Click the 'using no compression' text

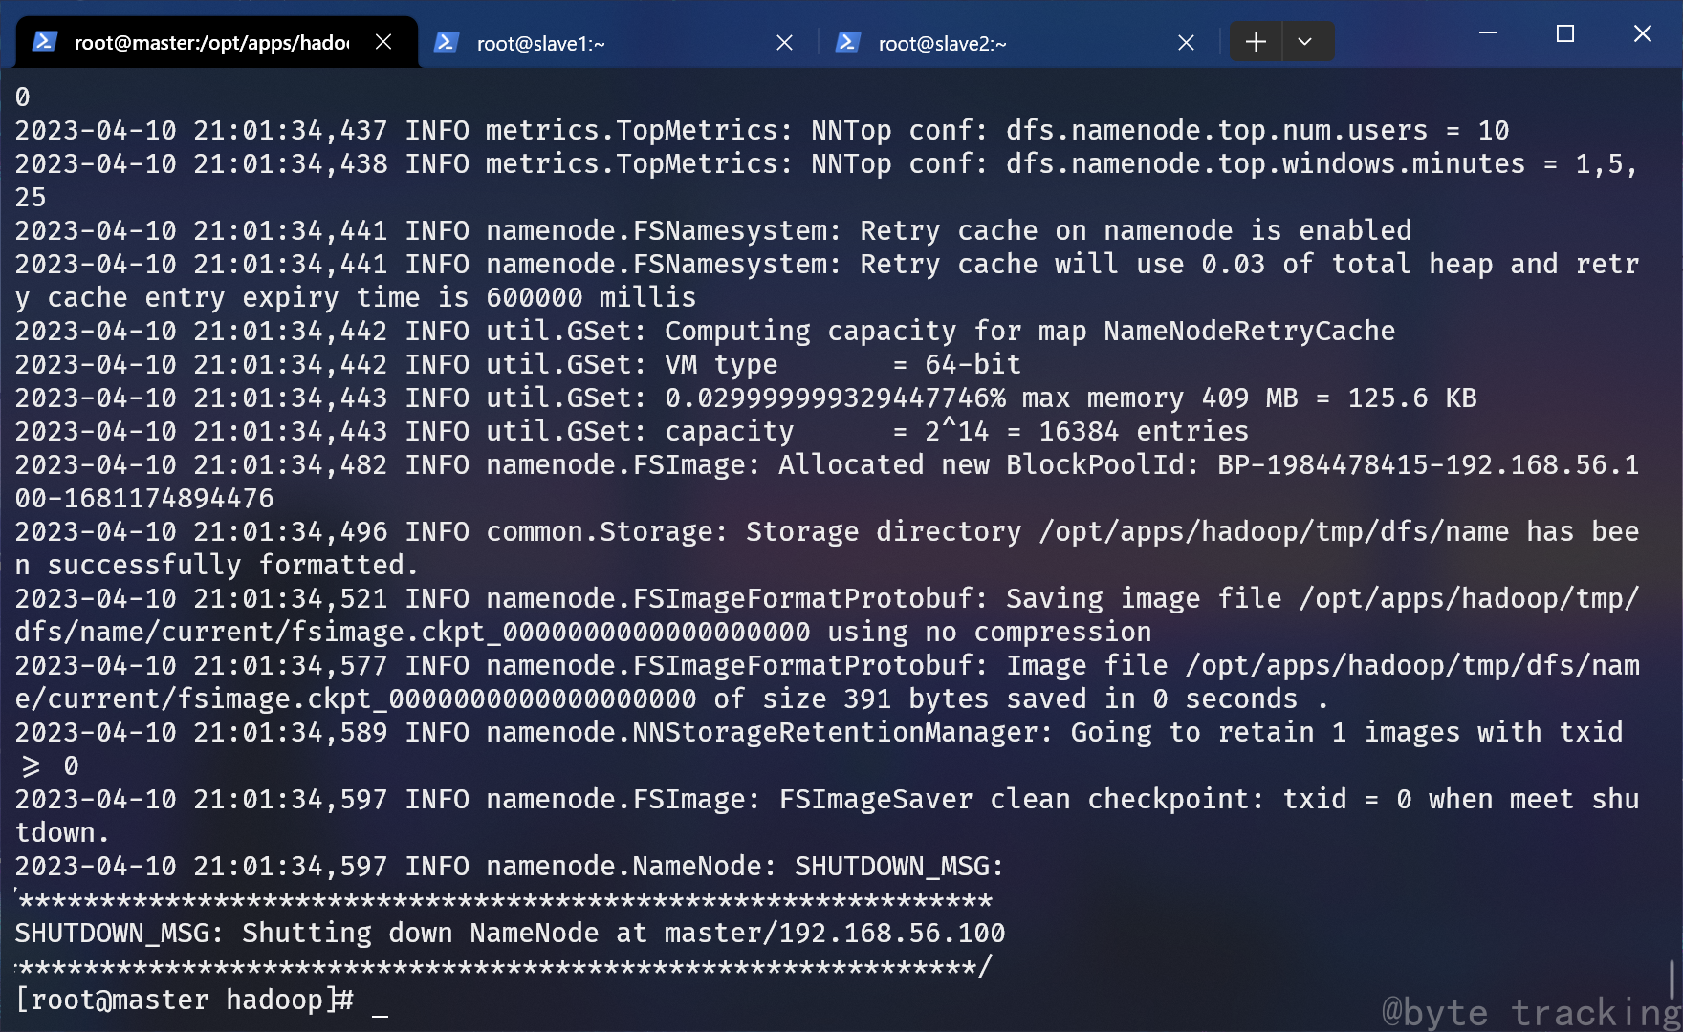990,633
